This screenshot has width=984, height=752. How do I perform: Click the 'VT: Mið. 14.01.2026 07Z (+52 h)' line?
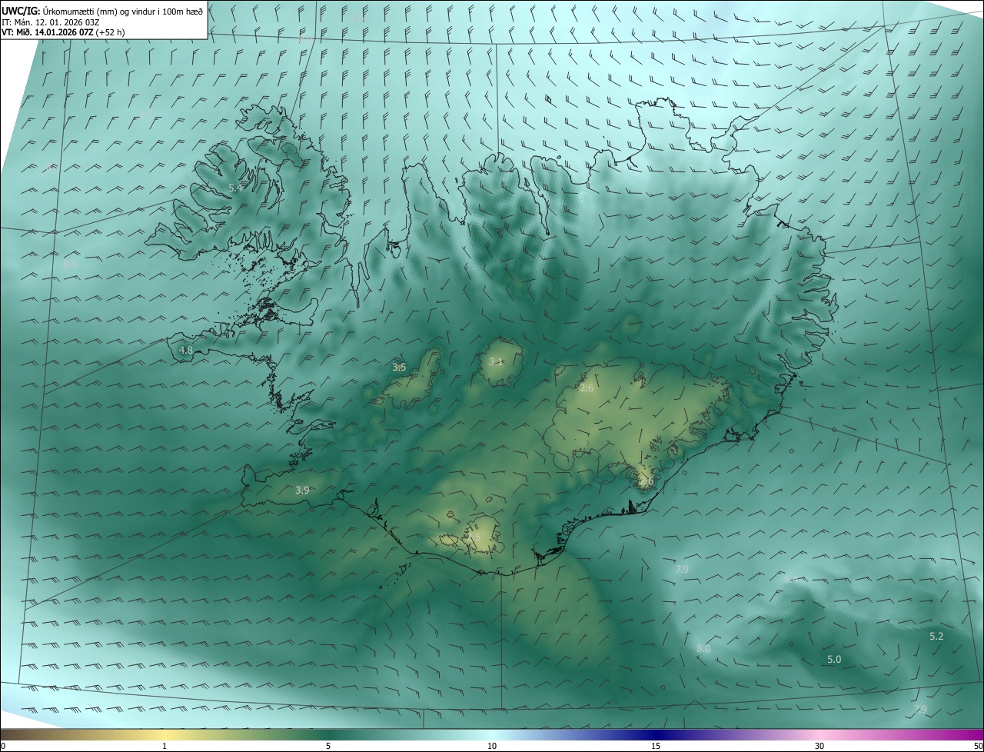click(x=64, y=32)
